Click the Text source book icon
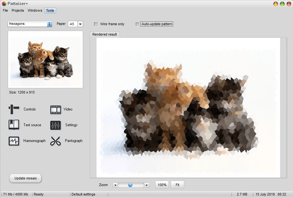The image size is (293, 198). coord(14,125)
